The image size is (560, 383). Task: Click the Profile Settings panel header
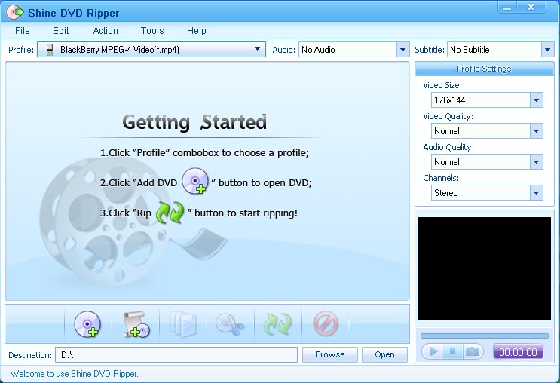[485, 69]
